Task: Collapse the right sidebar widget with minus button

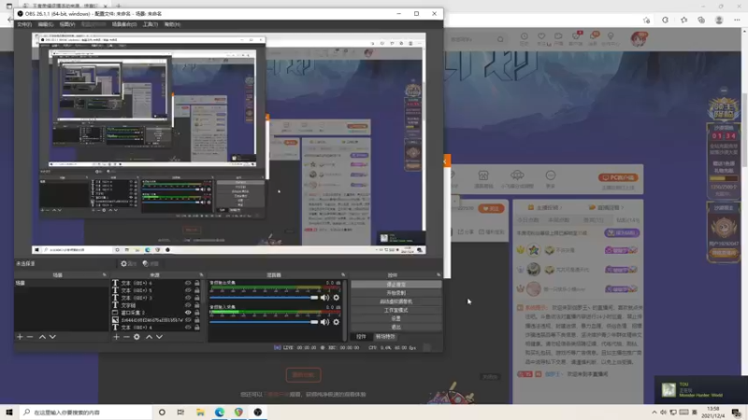Action: click(x=724, y=91)
